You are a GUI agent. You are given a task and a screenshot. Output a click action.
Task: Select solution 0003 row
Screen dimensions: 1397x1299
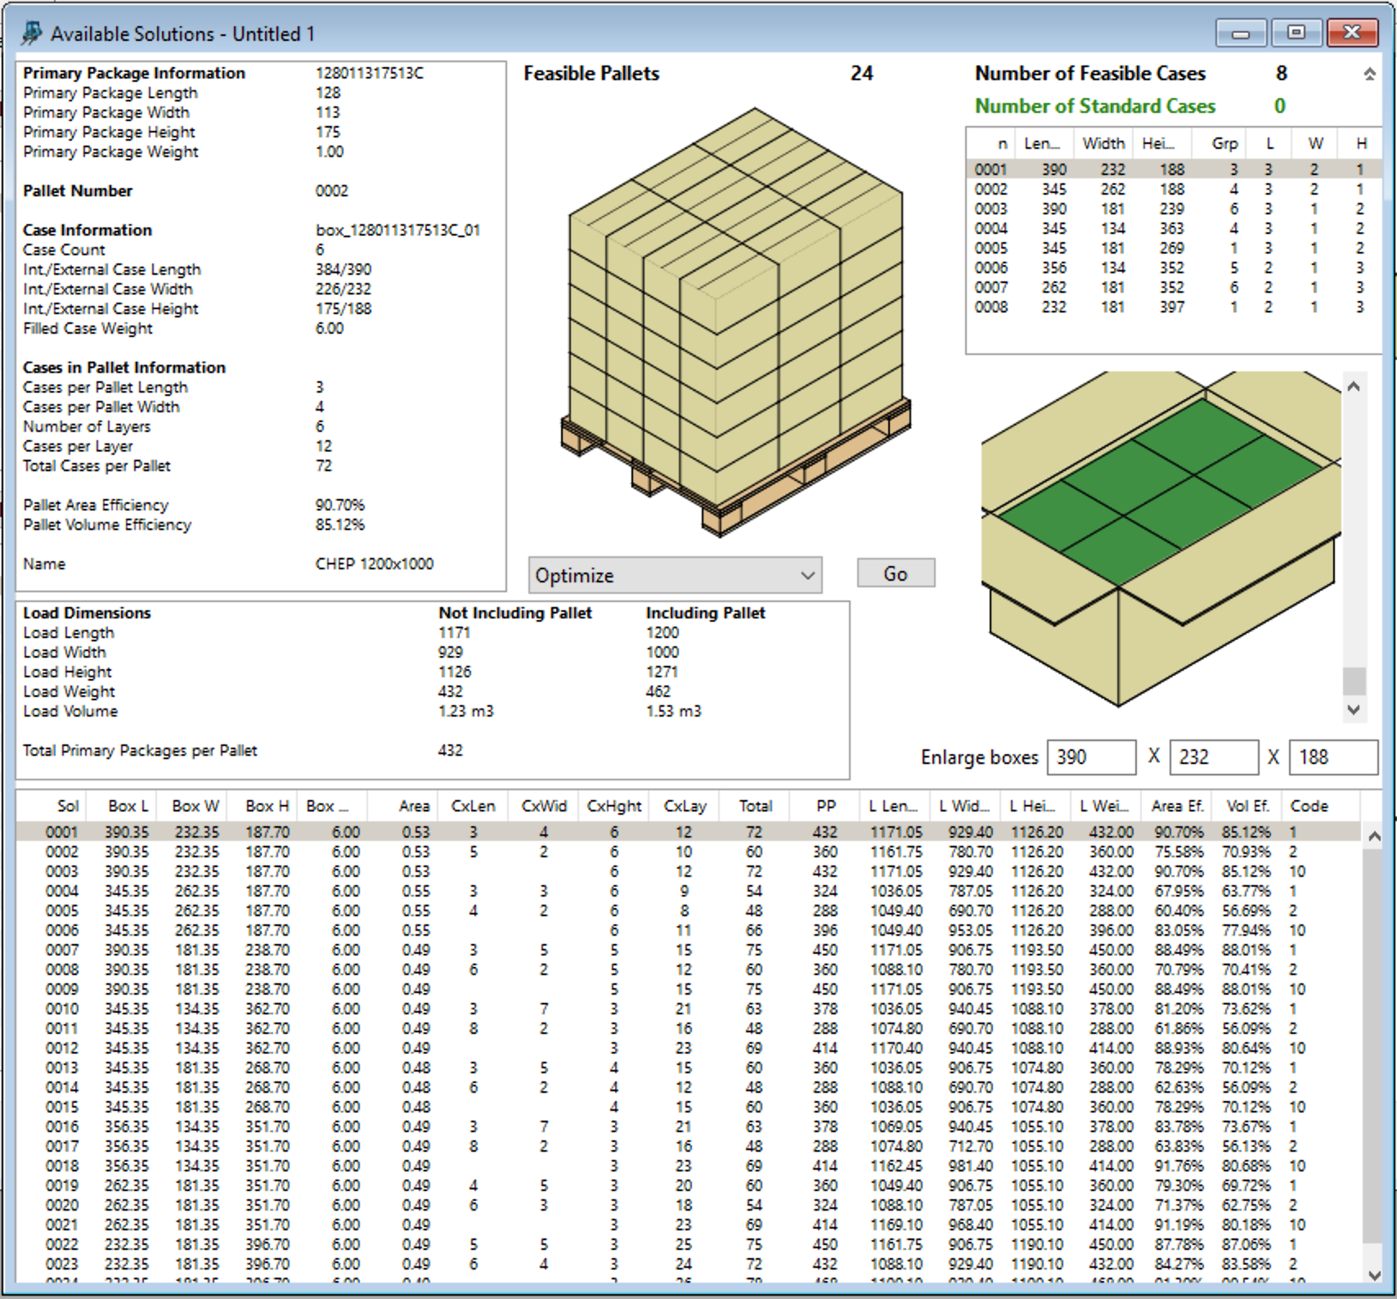(x=689, y=871)
